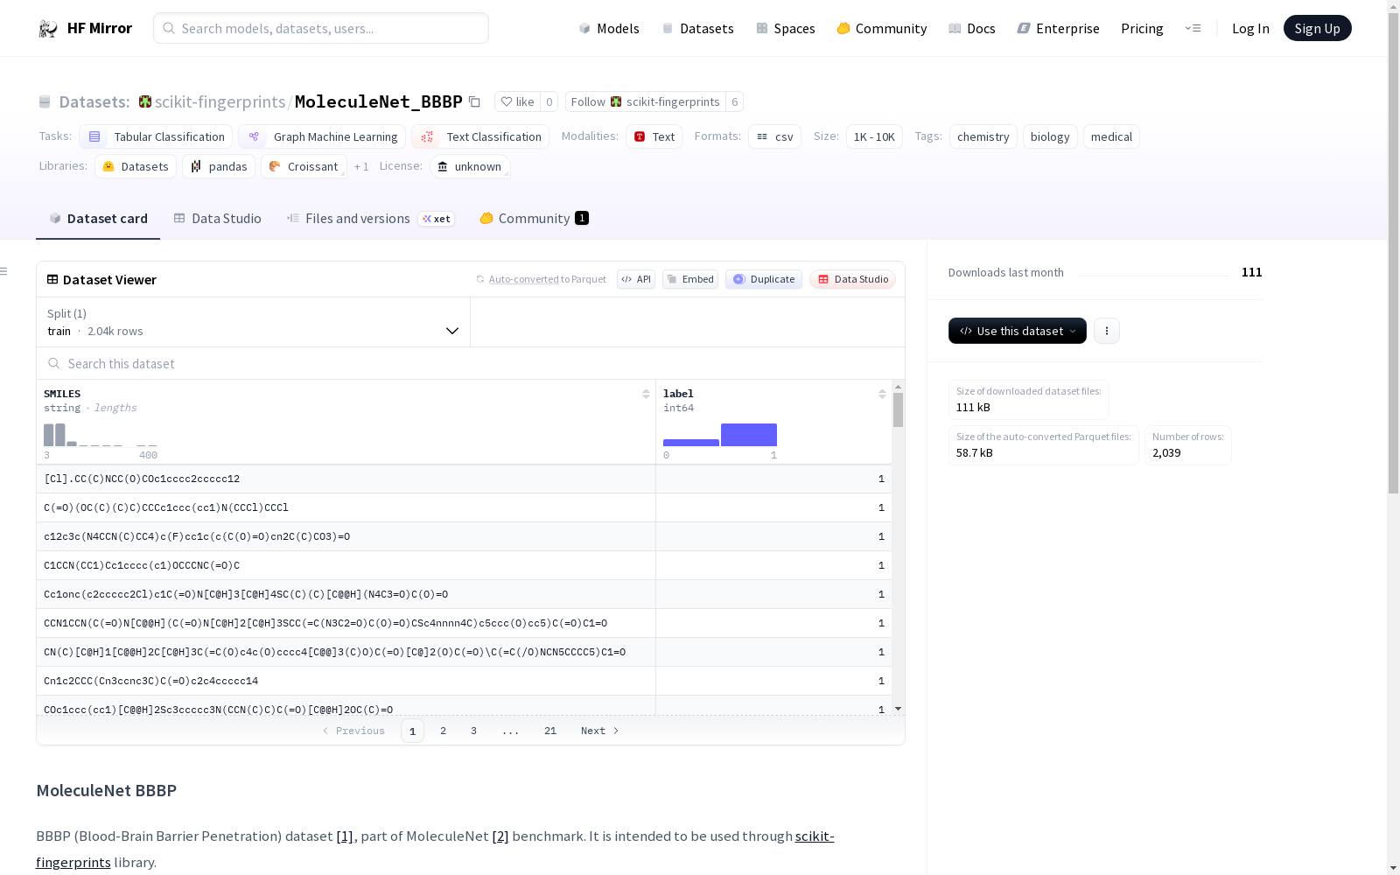Open Community in the top navigation
Viewport: 1400px width, 875px height.
click(x=882, y=29)
